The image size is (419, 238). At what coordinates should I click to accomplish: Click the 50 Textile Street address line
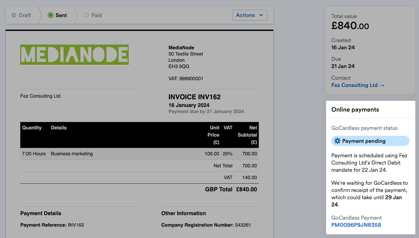[186, 54]
